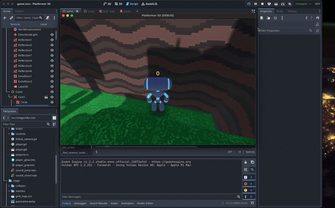
Task: Expand the controls folder
Action: (x=9, y=134)
